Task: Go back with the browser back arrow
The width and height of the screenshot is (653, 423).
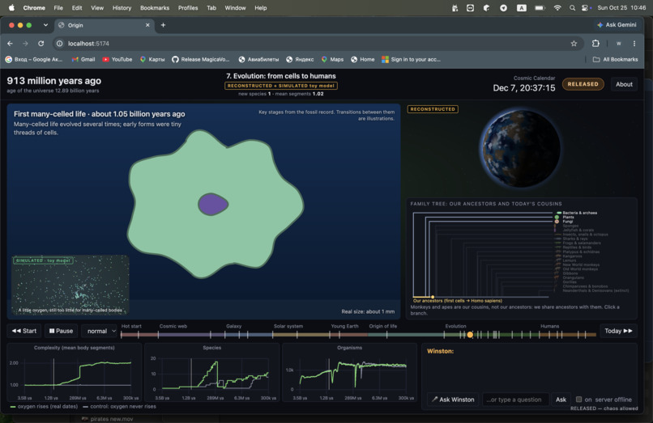Action: [x=10, y=43]
